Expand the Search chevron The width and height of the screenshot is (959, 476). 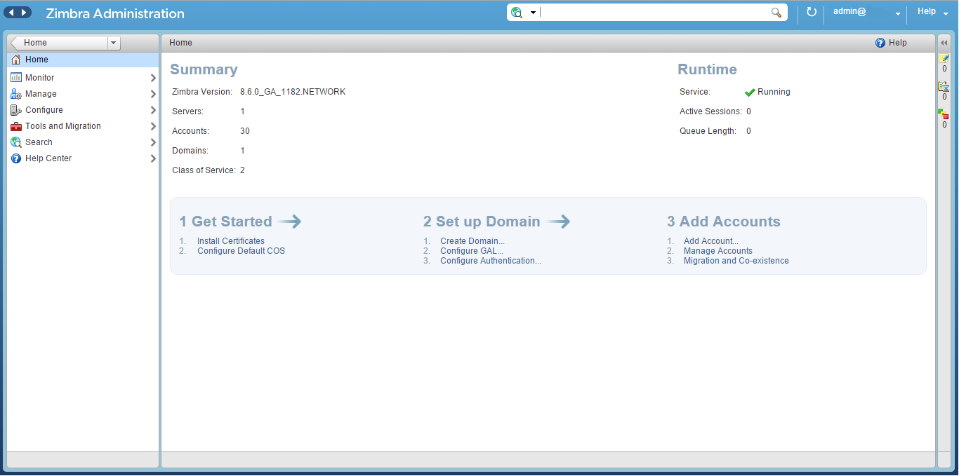[153, 142]
